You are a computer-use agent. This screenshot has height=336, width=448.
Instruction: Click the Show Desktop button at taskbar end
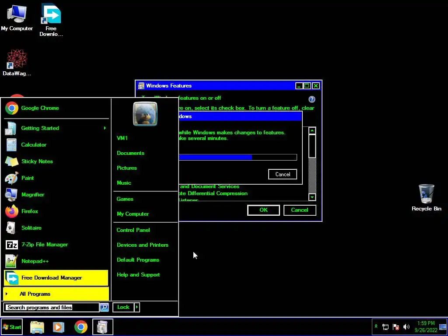click(x=443, y=327)
